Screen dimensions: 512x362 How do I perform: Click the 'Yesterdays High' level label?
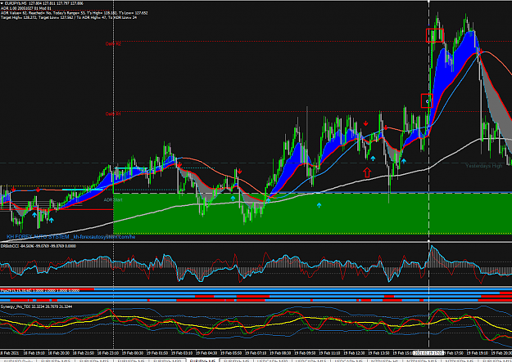(483, 166)
